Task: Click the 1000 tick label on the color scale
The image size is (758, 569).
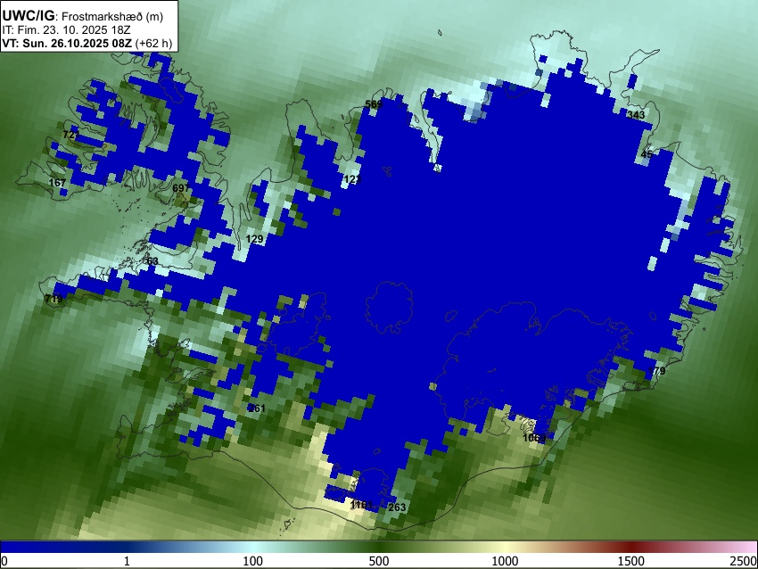Action: point(505,561)
